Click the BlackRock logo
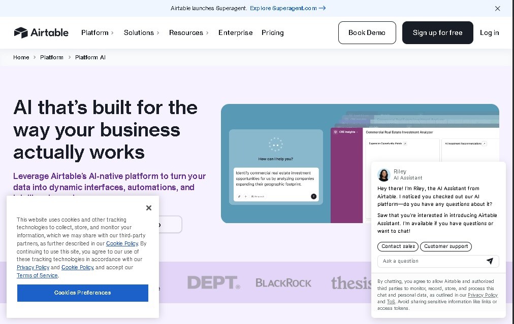The image size is (514, 324). pos(283,283)
